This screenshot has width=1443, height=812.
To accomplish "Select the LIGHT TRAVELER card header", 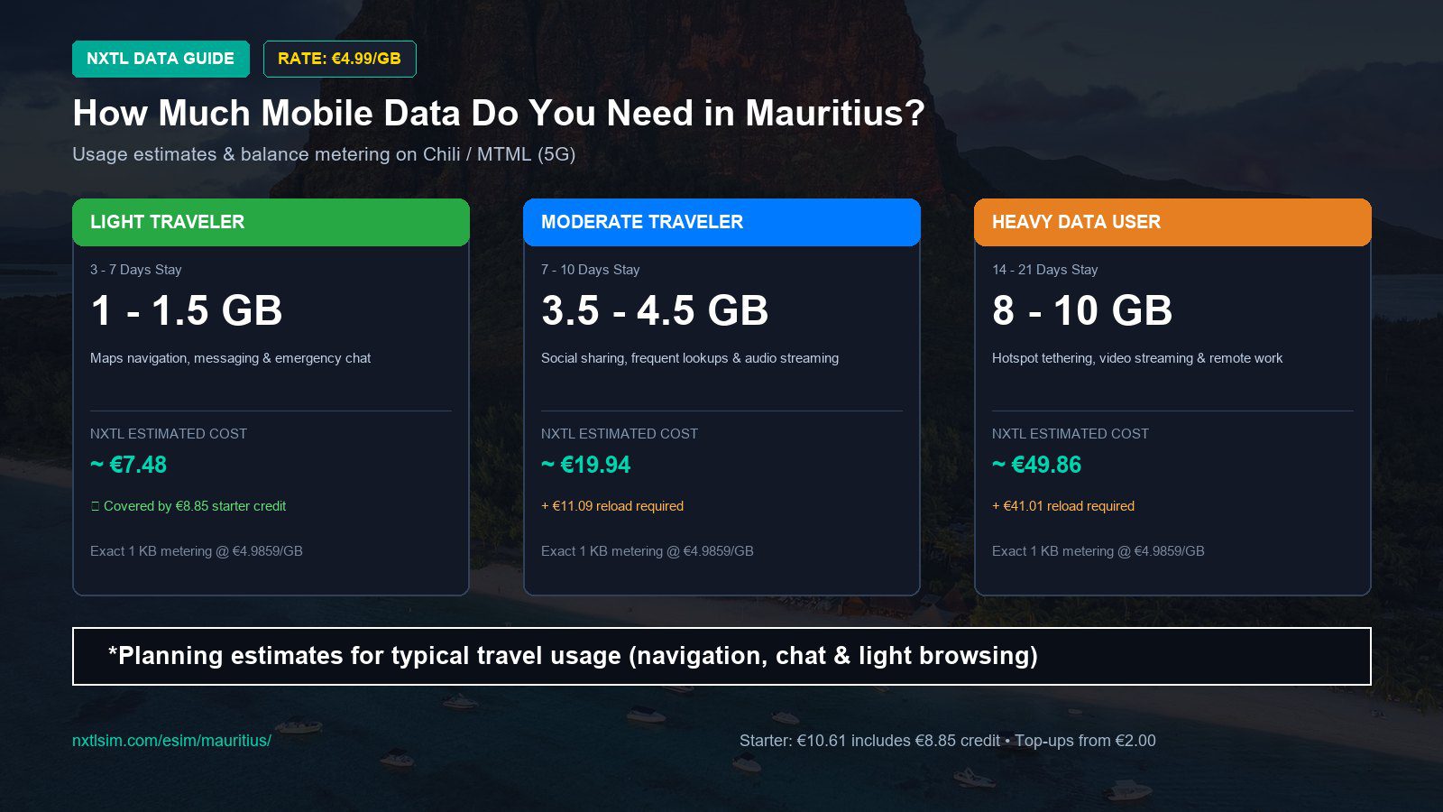I will pos(271,222).
